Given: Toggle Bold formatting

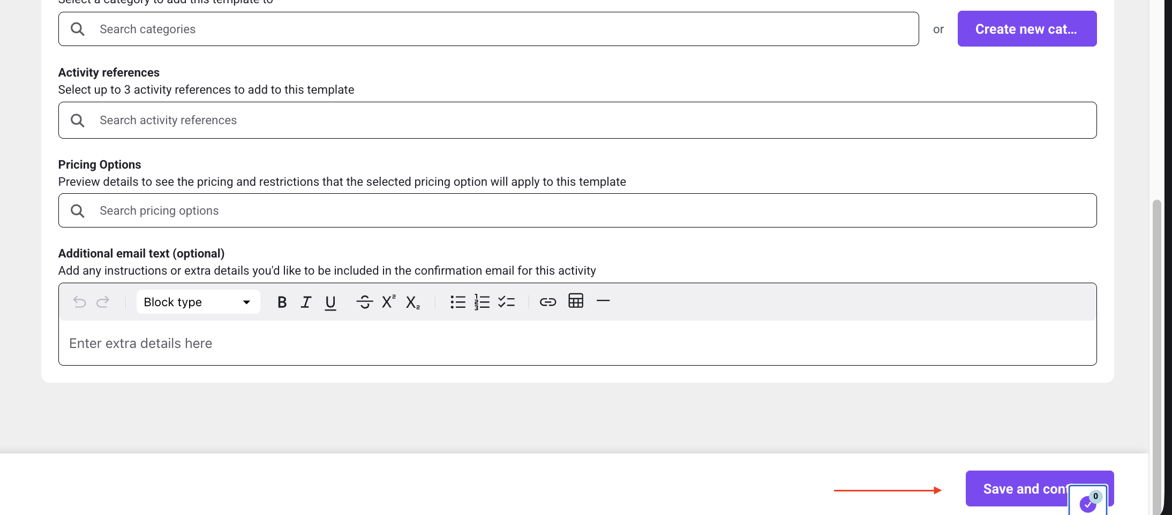Looking at the screenshot, I should coord(282,302).
